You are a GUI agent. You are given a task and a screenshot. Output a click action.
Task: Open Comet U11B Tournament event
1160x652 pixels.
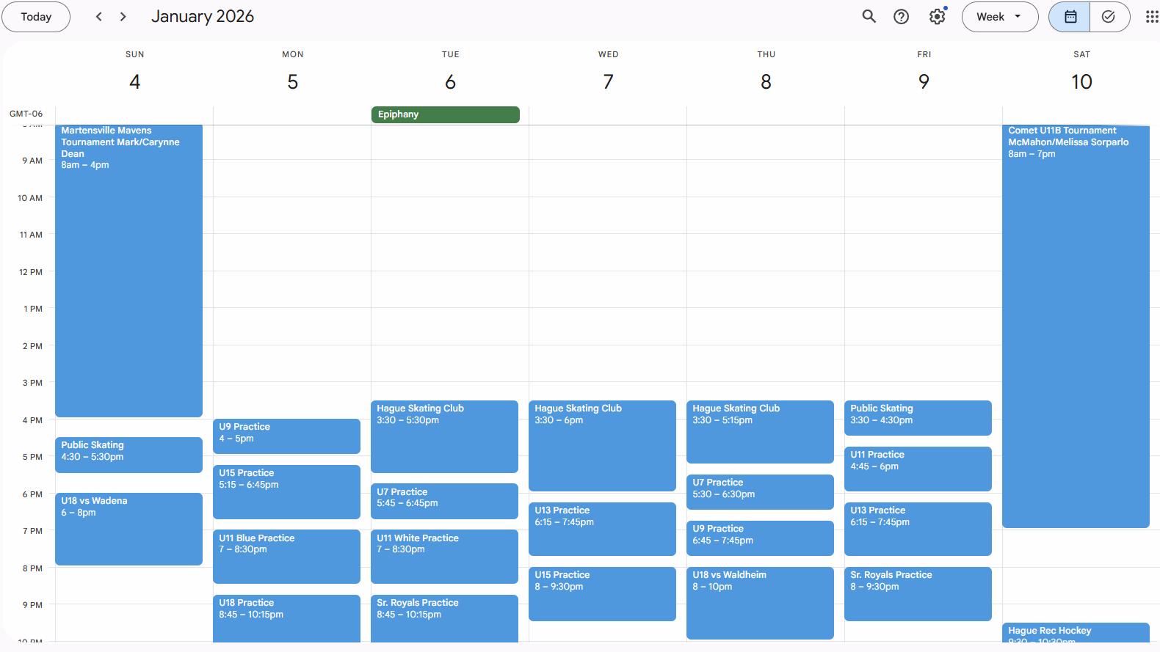(x=1076, y=326)
